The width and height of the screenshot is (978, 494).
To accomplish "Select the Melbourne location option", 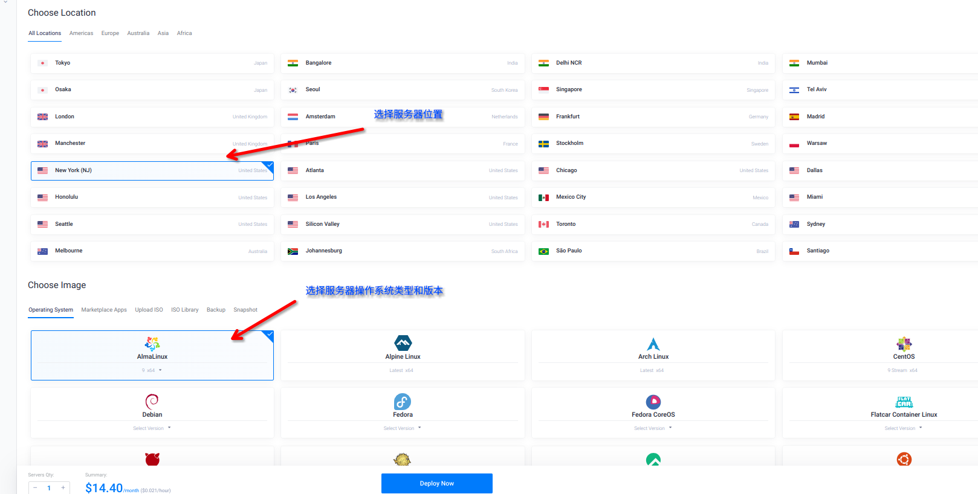I will pyautogui.click(x=152, y=251).
